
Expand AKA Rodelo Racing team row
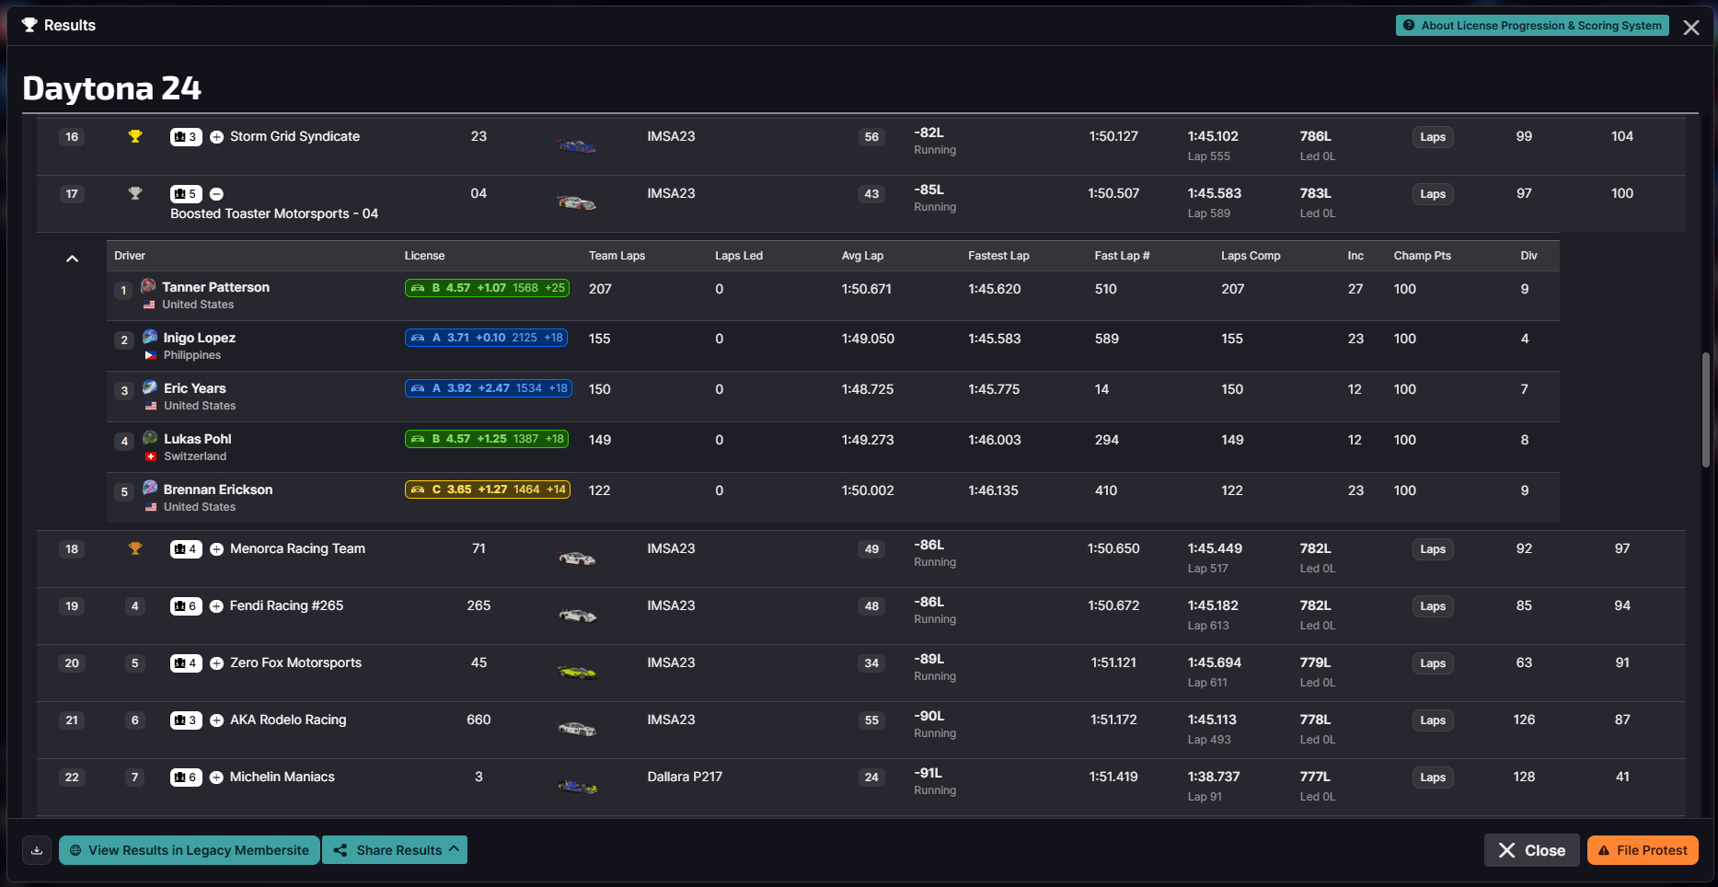tap(216, 720)
